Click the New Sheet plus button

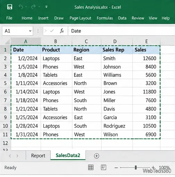[x=97, y=156]
